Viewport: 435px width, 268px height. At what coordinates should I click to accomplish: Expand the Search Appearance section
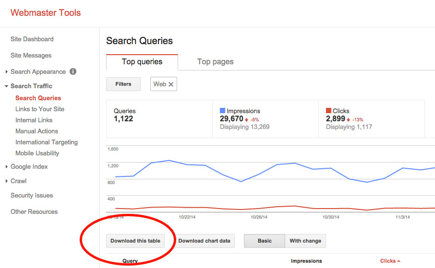6,72
